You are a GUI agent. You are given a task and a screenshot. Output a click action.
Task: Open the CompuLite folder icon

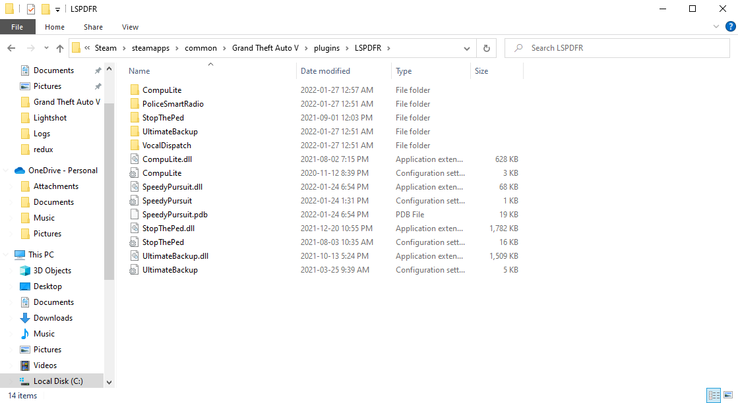click(135, 90)
